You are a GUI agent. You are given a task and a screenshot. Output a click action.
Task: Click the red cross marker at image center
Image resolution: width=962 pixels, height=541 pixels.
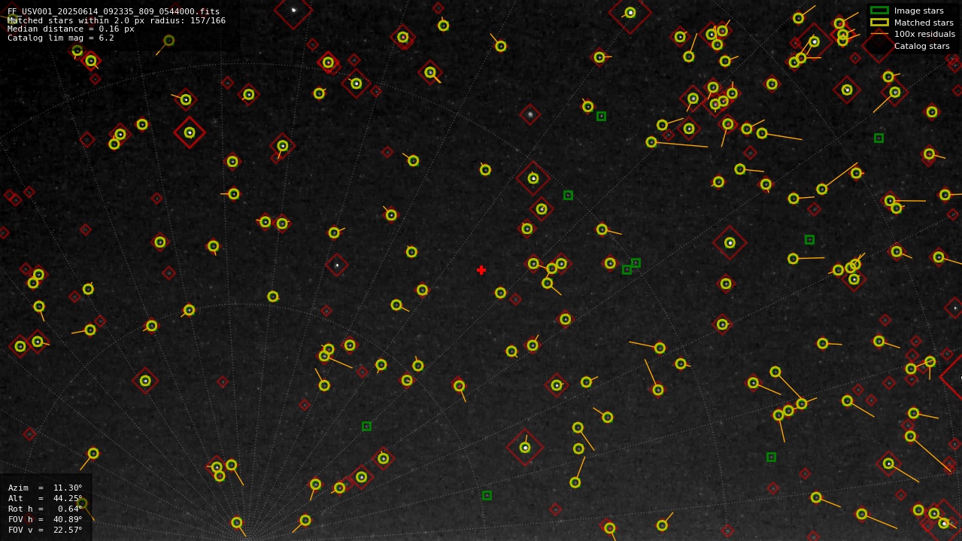point(481,270)
